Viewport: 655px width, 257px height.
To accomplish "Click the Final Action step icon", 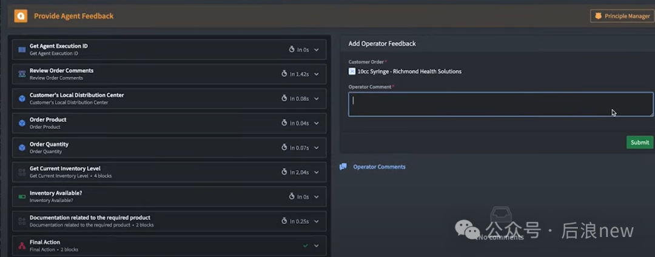I will tap(22, 245).
